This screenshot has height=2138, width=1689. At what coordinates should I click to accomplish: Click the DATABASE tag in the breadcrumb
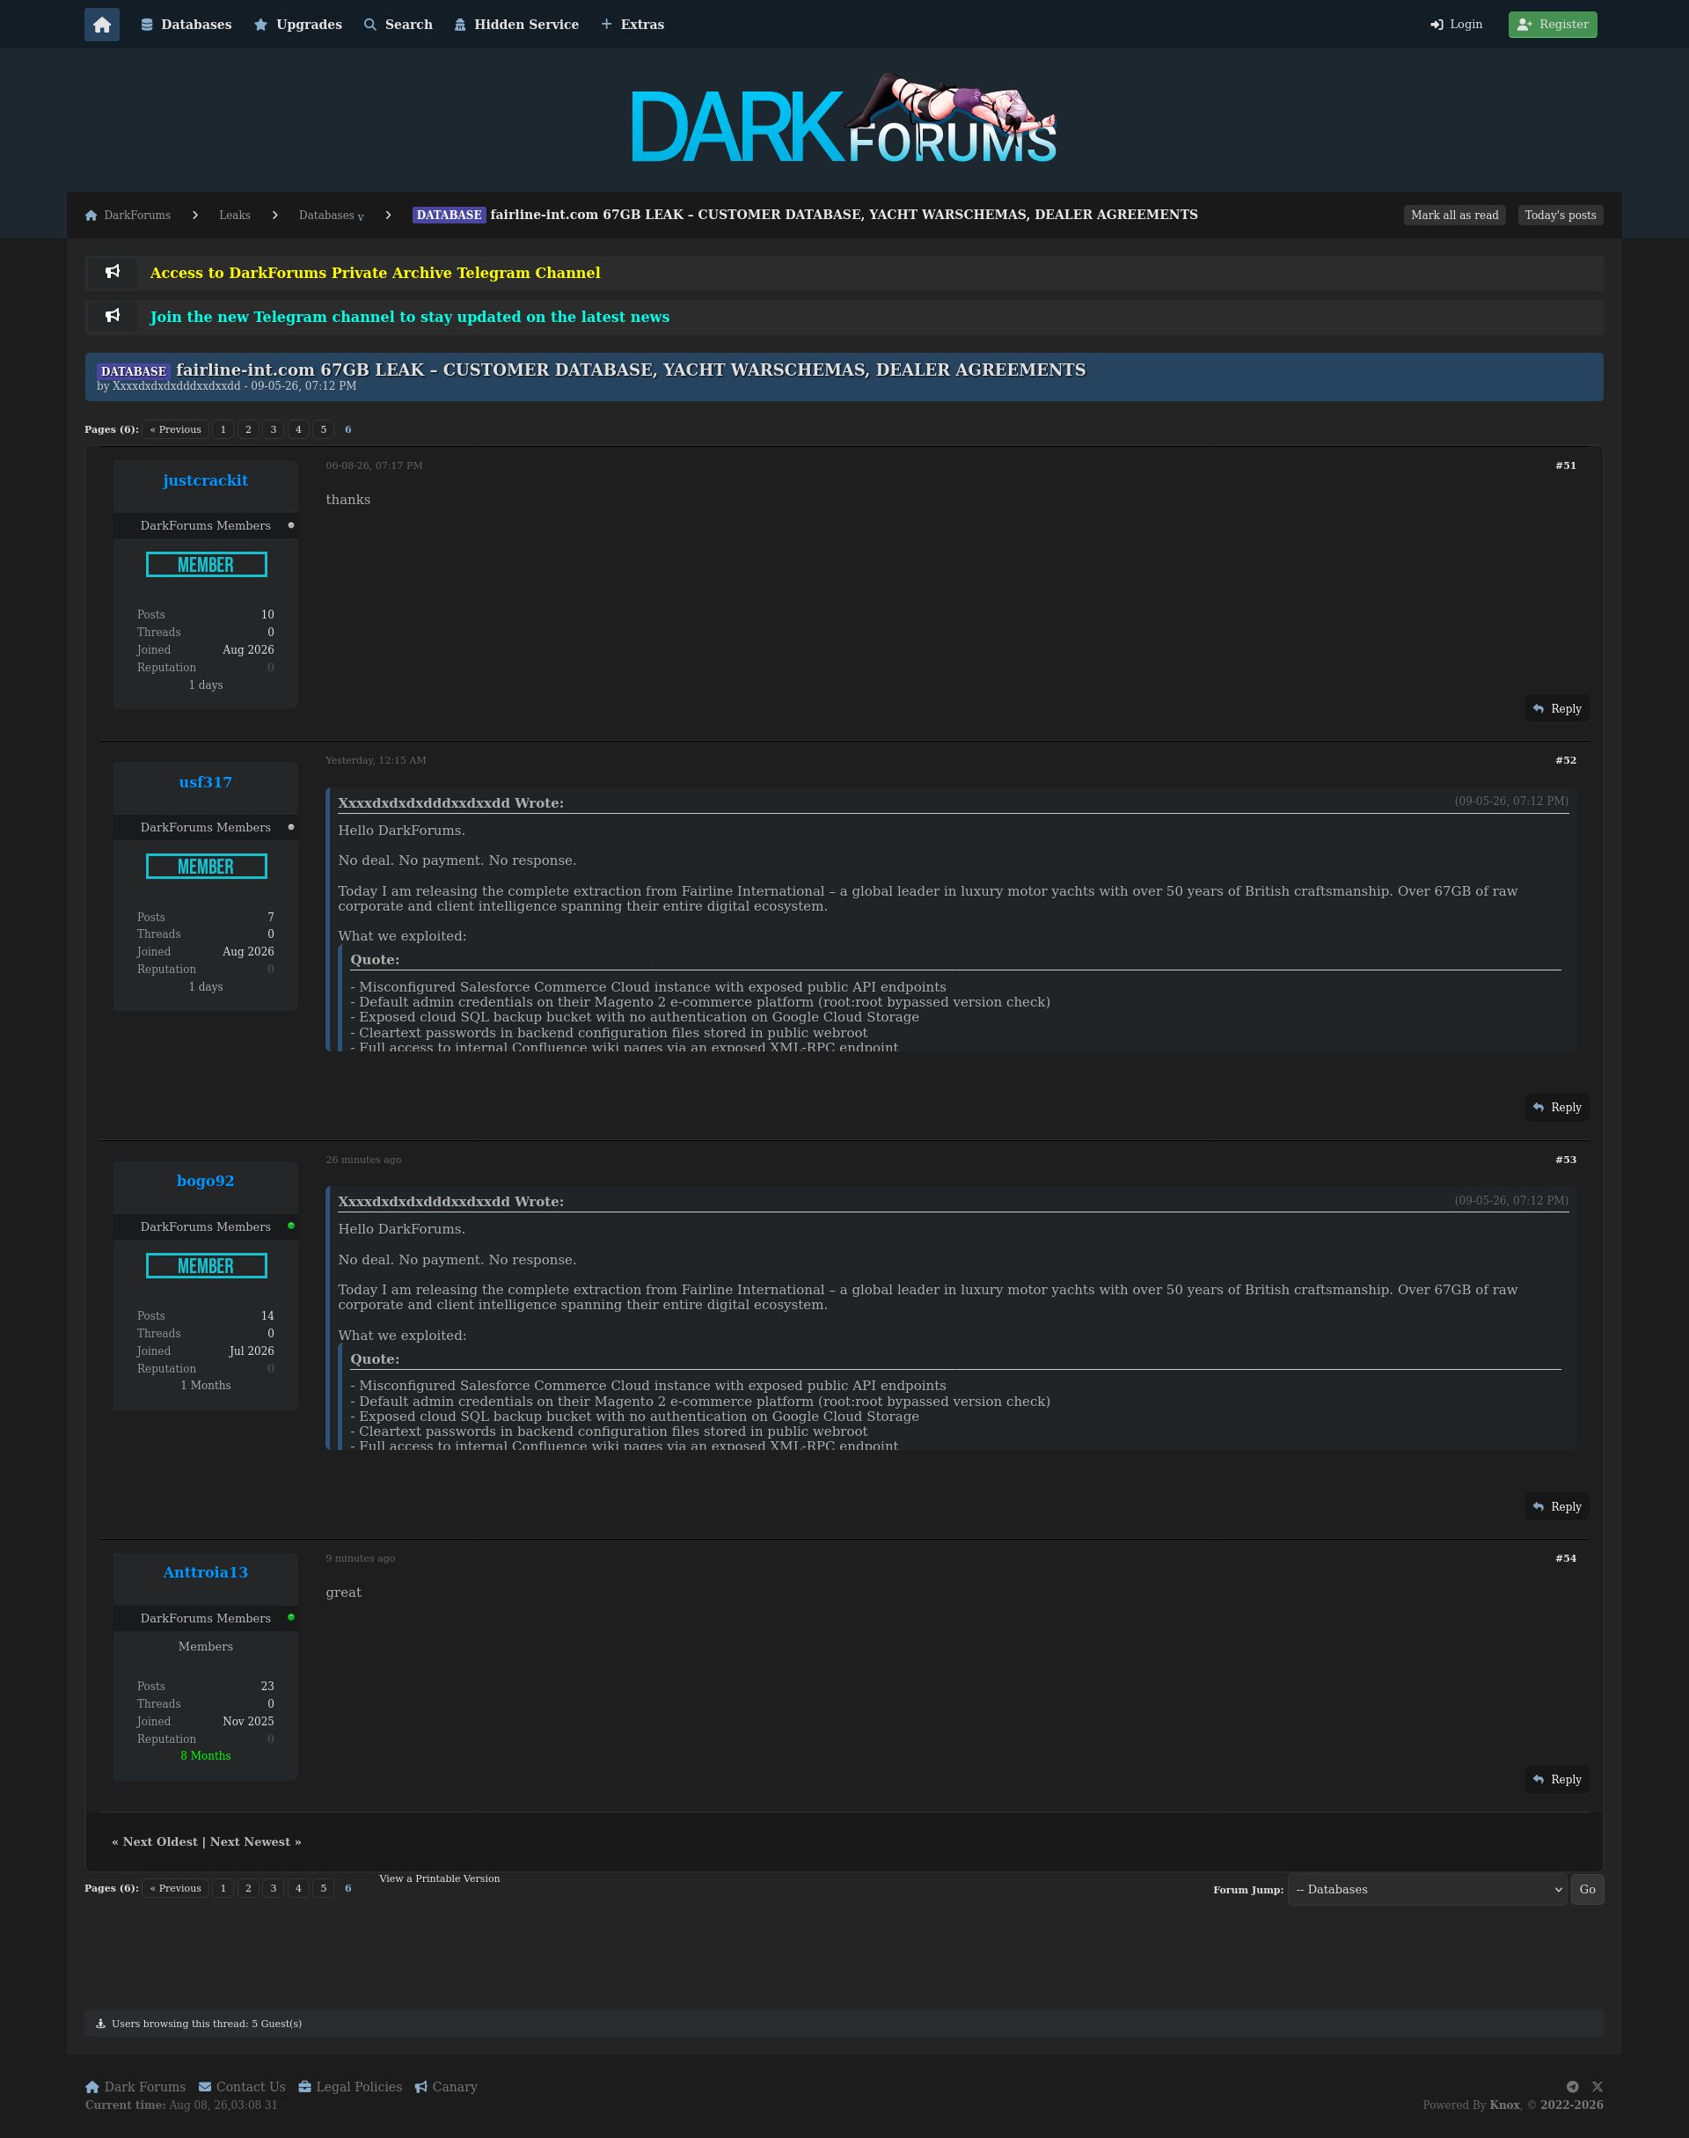point(449,215)
